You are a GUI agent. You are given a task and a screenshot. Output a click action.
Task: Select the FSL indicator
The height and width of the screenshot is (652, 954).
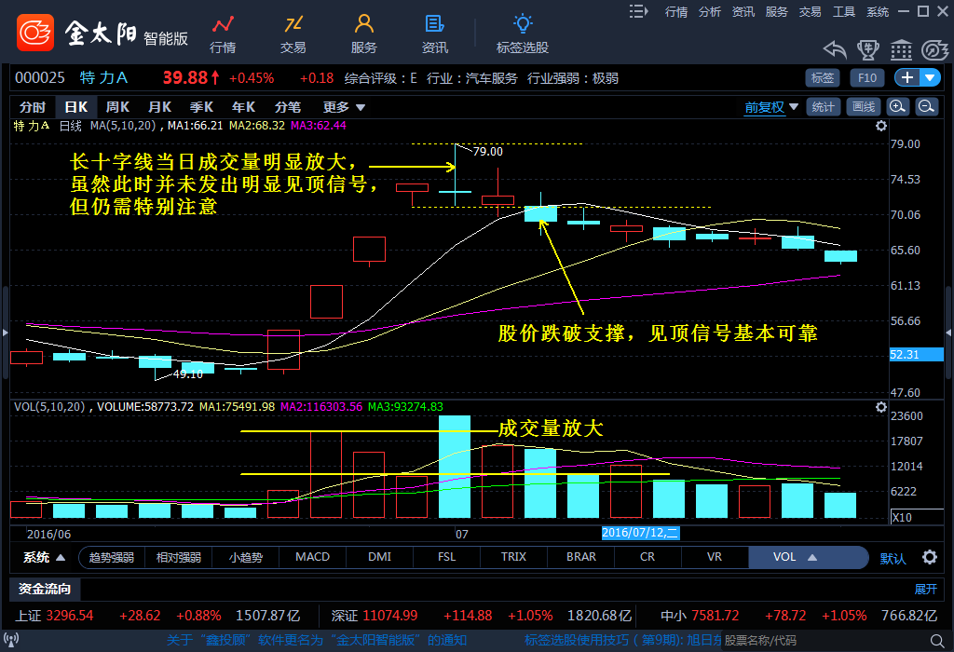[446, 557]
